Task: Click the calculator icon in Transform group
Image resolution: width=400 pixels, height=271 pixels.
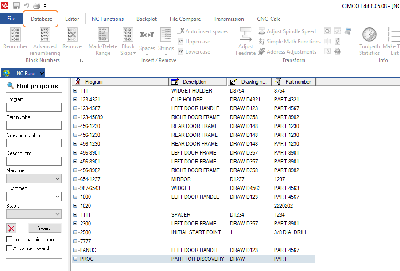Action: [x=348, y=31]
